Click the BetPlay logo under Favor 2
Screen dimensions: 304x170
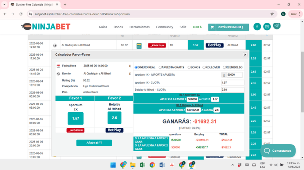point(114,130)
